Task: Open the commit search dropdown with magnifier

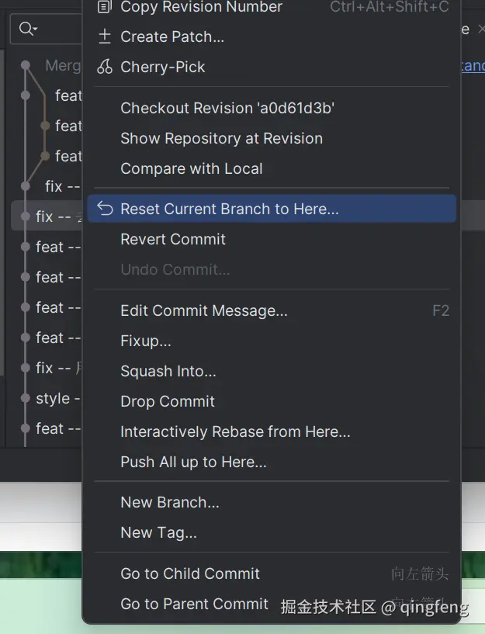Action: 29,29
